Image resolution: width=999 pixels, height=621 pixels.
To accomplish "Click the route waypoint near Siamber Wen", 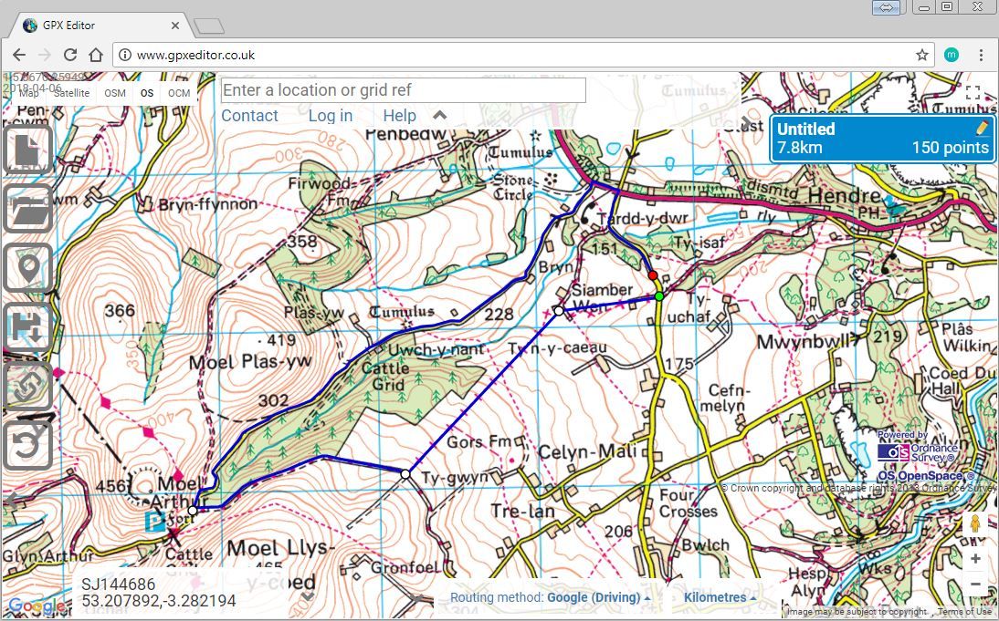I will tap(559, 310).
